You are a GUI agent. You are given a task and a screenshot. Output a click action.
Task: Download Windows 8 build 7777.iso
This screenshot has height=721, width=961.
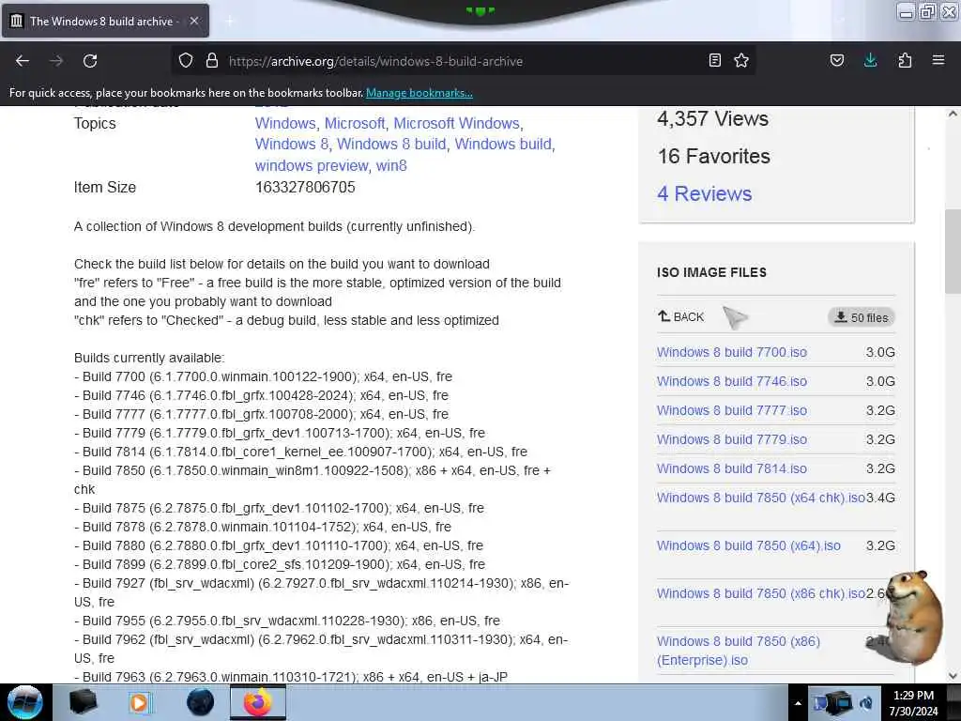pyautogui.click(x=732, y=411)
